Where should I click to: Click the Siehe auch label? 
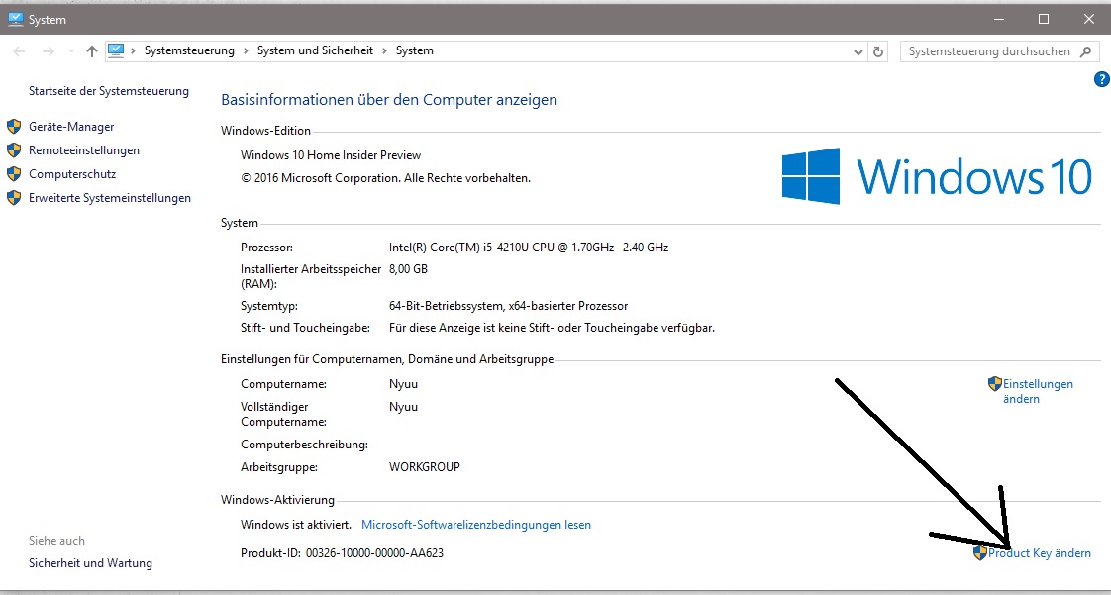coord(56,541)
